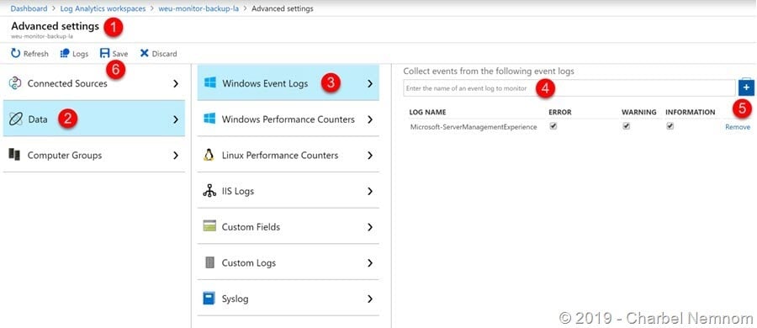Select the Connected Sources menu item
Screen dimensions: 757x328
pos(93,83)
